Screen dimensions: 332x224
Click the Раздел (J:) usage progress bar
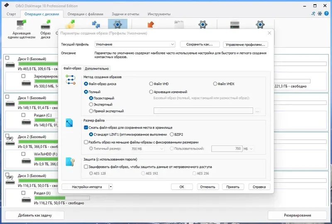(x=62, y=198)
